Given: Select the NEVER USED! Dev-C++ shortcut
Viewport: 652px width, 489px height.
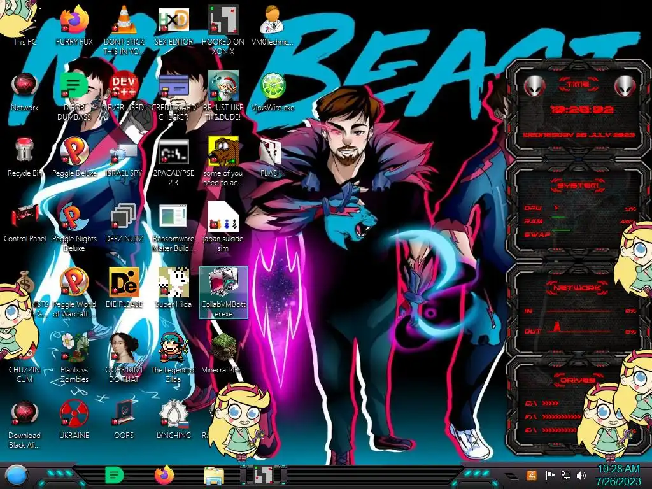Looking at the screenshot, I should pyautogui.click(x=124, y=92).
